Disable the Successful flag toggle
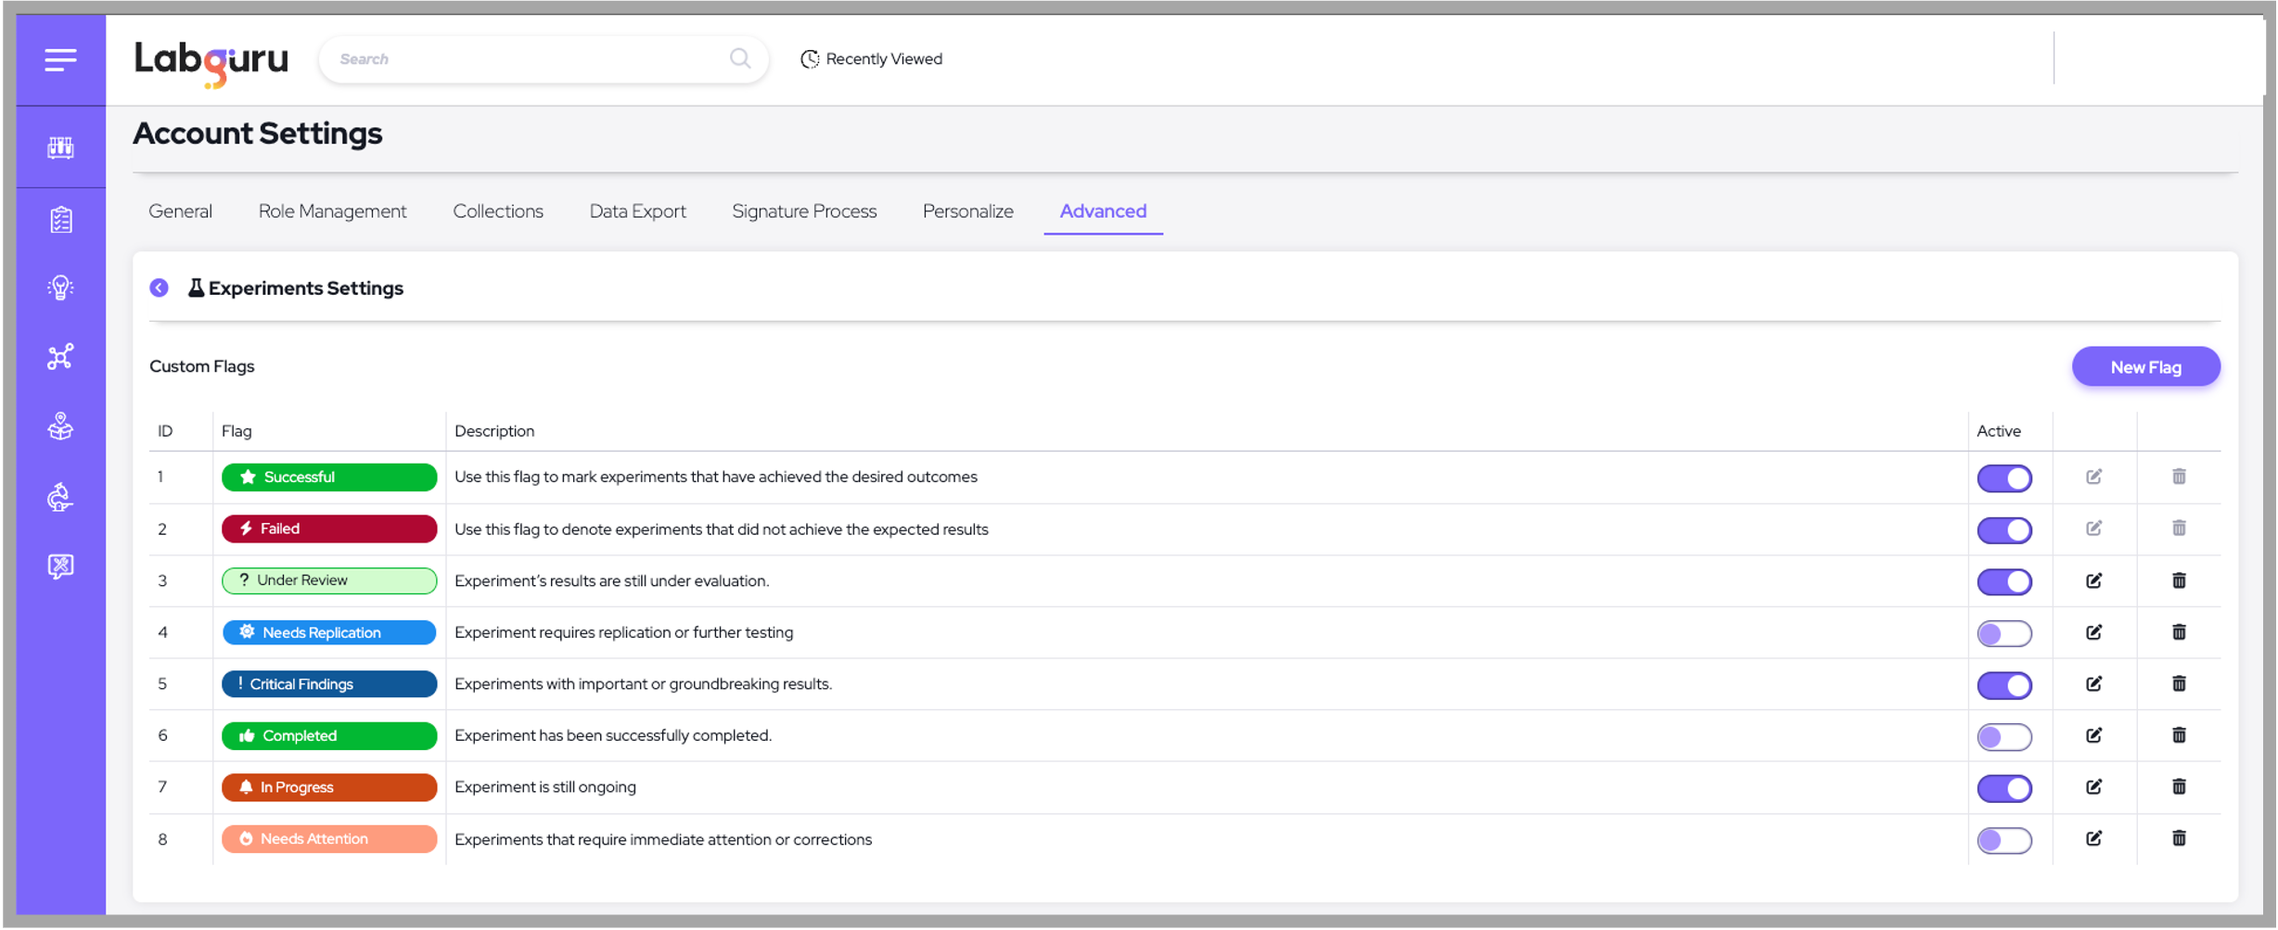The height and width of the screenshot is (930, 2278). [2003, 478]
